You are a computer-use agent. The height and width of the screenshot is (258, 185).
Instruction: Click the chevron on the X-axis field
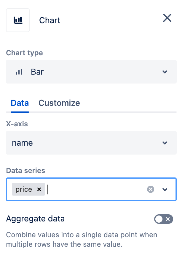pos(165,143)
